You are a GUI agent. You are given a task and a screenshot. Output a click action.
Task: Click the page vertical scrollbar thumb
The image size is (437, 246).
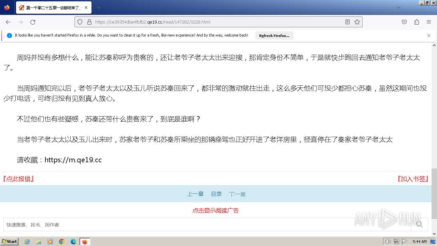tap(434, 193)
